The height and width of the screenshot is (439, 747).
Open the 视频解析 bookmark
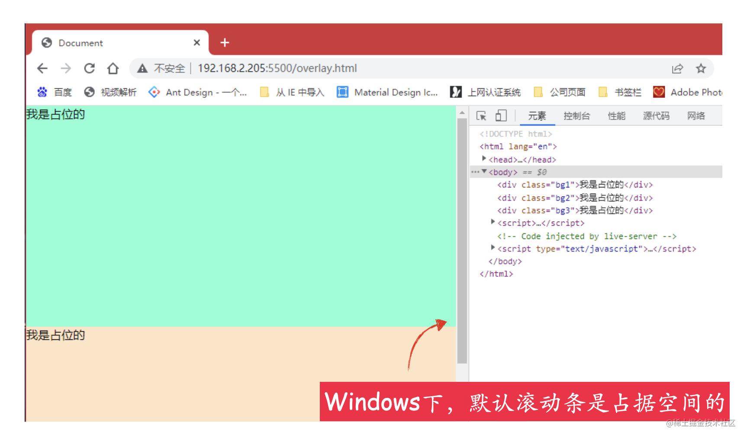point(110,92)
